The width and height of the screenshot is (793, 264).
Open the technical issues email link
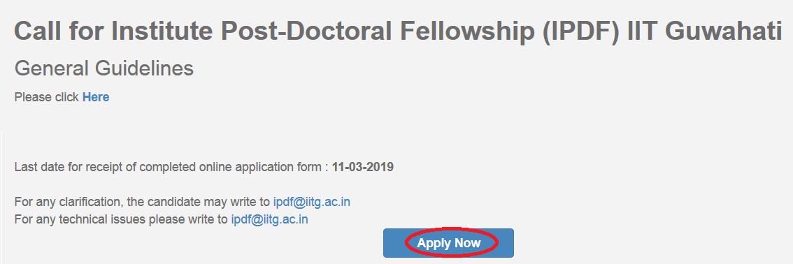269,219
